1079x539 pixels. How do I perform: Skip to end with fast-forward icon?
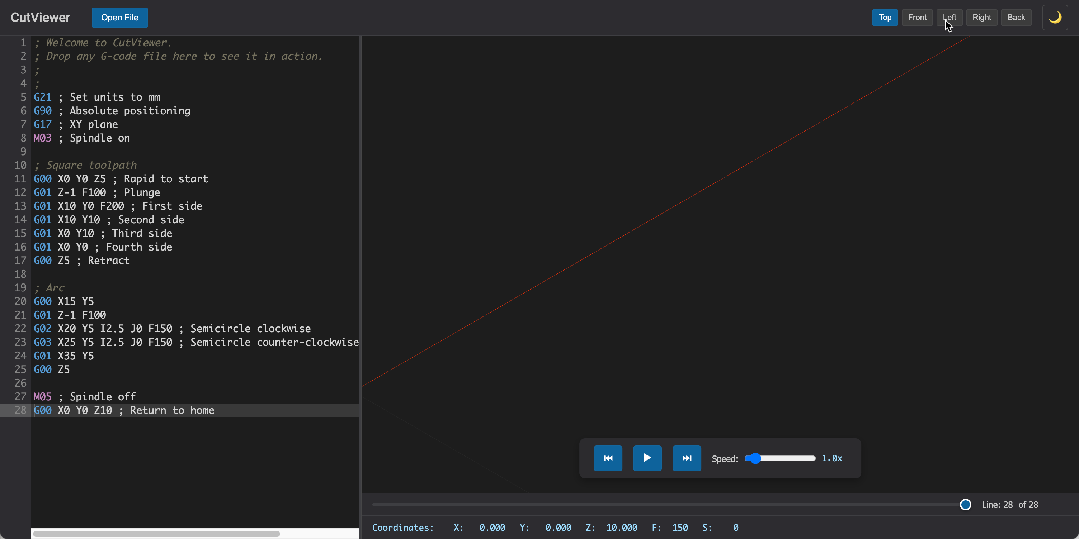click(x=686, y=458)
